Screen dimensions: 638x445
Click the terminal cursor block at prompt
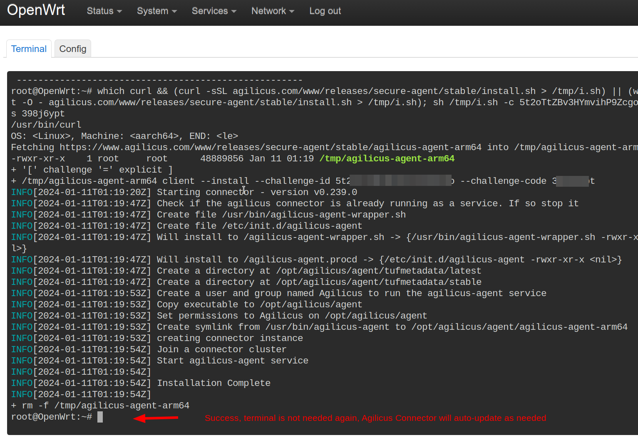(x=100, y=417)
